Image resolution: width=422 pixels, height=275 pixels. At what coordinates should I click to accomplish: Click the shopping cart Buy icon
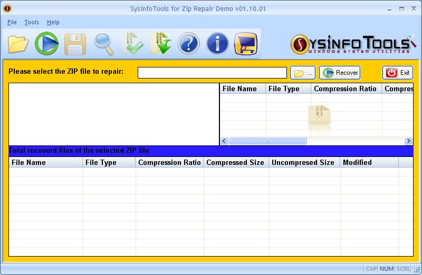(x=246, y=44)
